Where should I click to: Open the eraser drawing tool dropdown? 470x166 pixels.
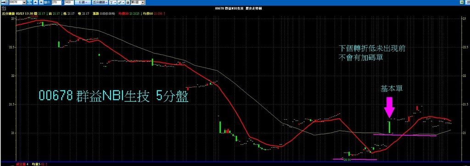[121, 2]
